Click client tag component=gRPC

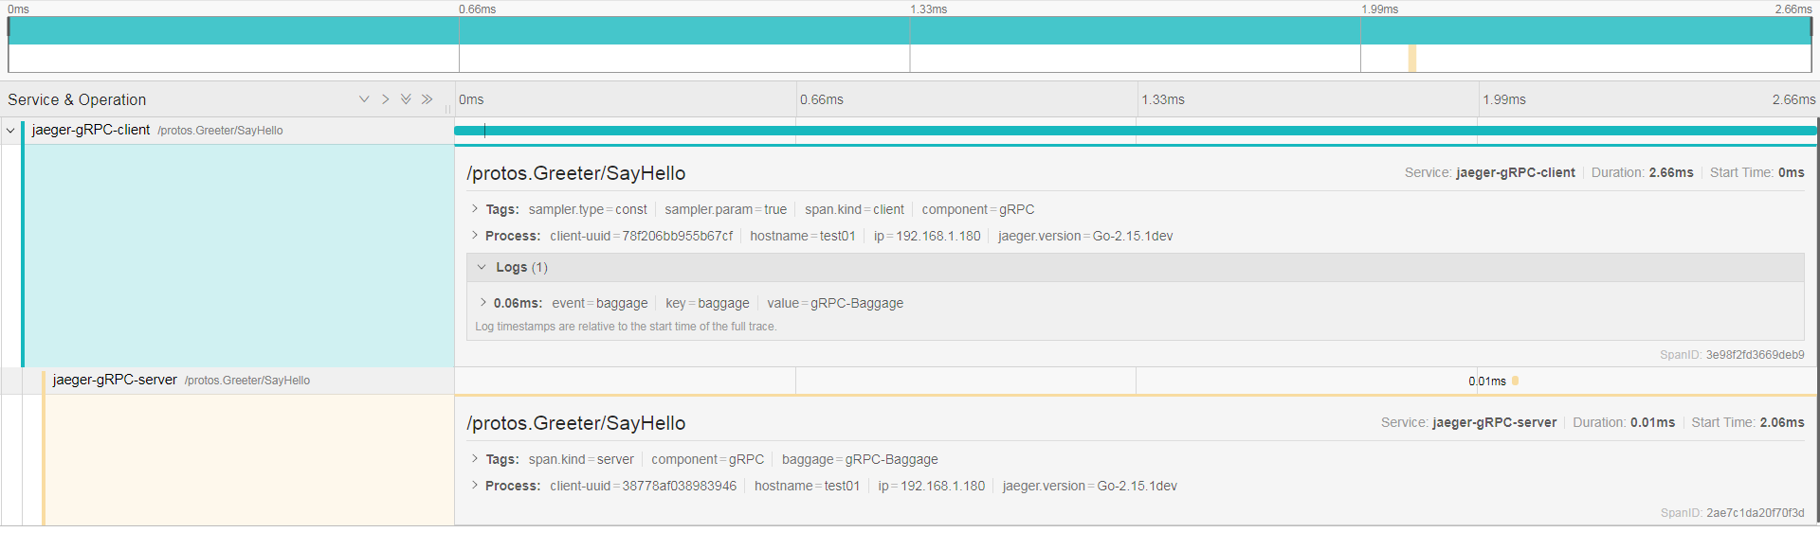[978, 209]
